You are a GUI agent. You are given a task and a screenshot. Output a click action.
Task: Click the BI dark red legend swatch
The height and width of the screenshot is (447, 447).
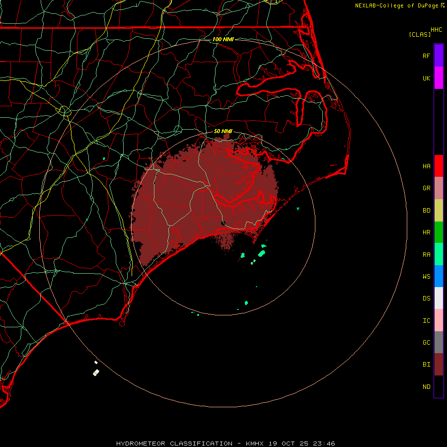click(x=439, y=365)
